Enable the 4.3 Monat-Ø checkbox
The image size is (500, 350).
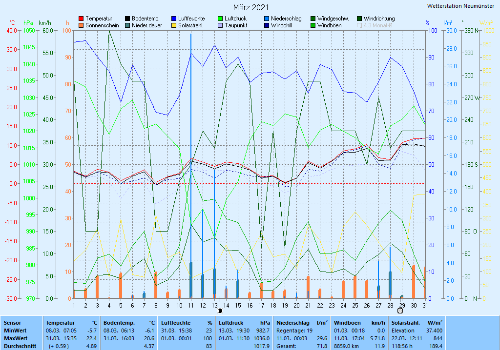click(x=360, y=25)
